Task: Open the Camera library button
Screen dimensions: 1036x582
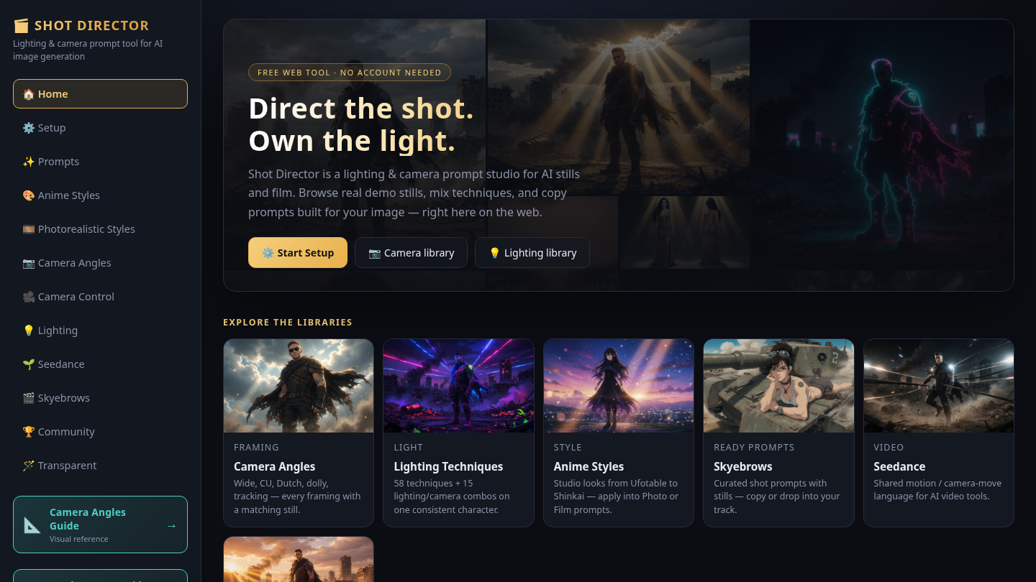Action: click(x=411, y=253)
